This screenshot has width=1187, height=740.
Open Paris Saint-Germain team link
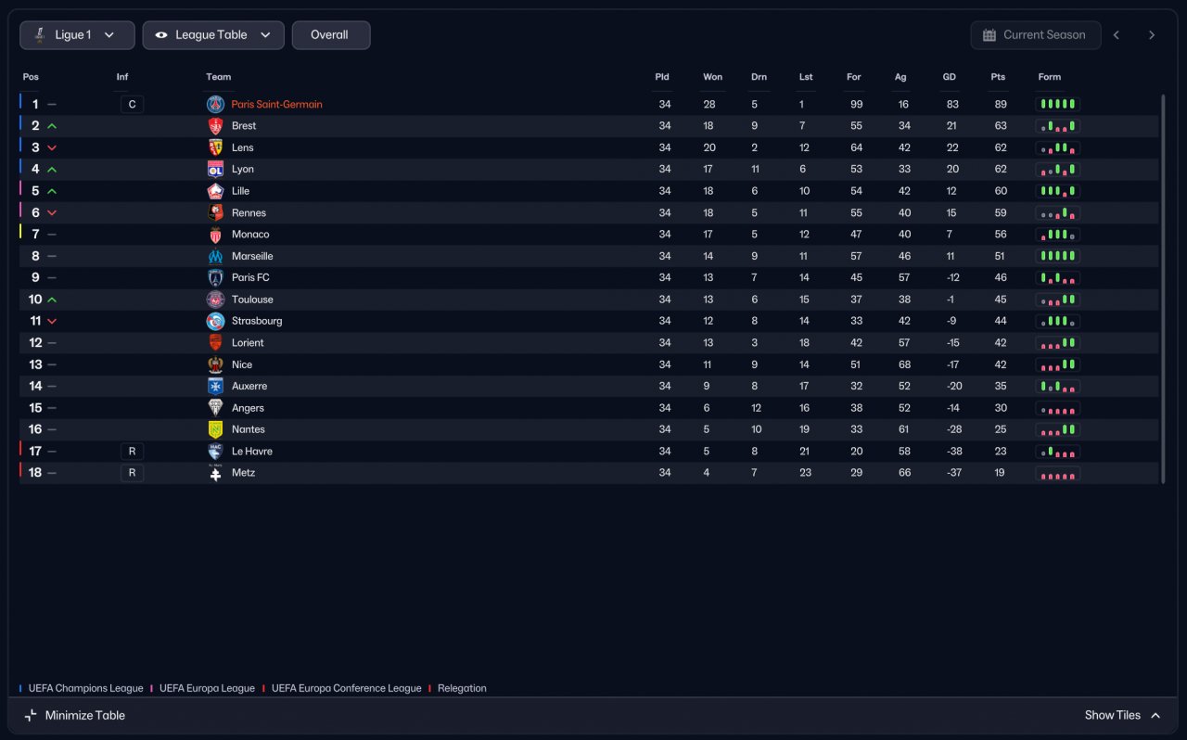tap(277, 105)
